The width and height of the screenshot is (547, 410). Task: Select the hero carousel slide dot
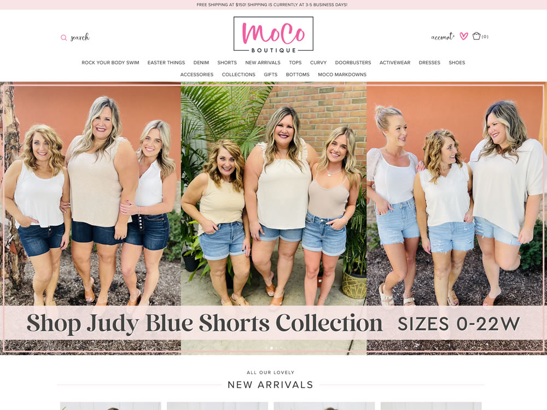272,348
